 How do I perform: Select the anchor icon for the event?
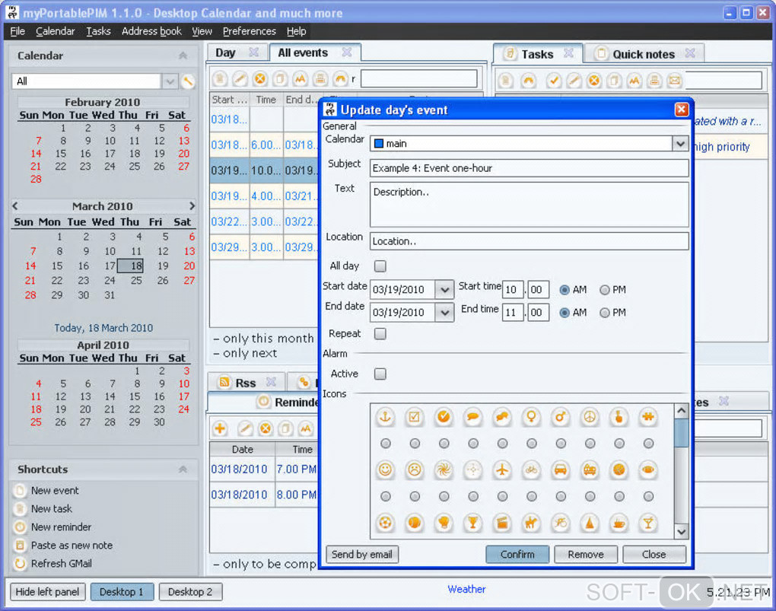point(385,417)
